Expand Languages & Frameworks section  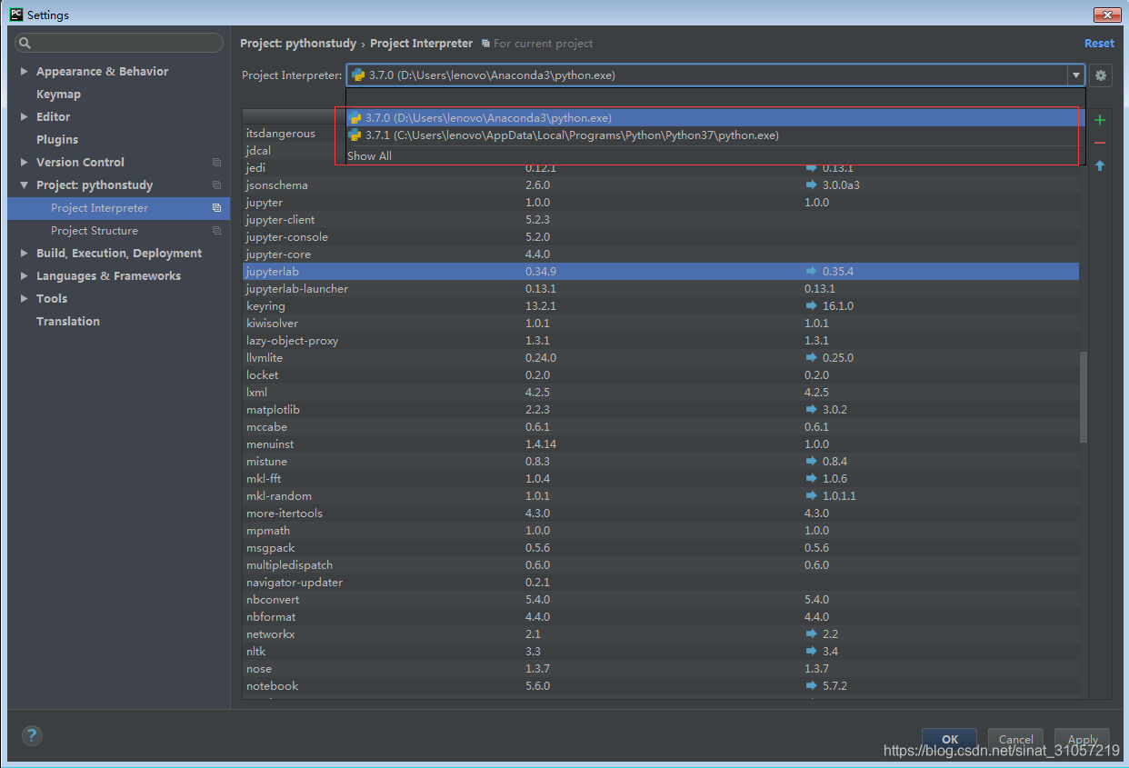25,275
